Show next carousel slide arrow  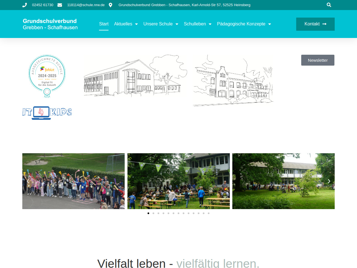click(329, 181)
